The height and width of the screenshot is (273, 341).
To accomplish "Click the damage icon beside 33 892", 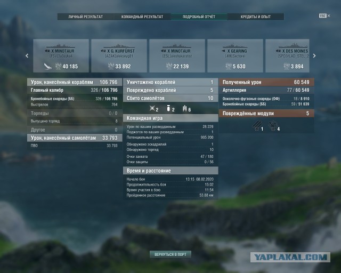I will click(x=111, y=66).
